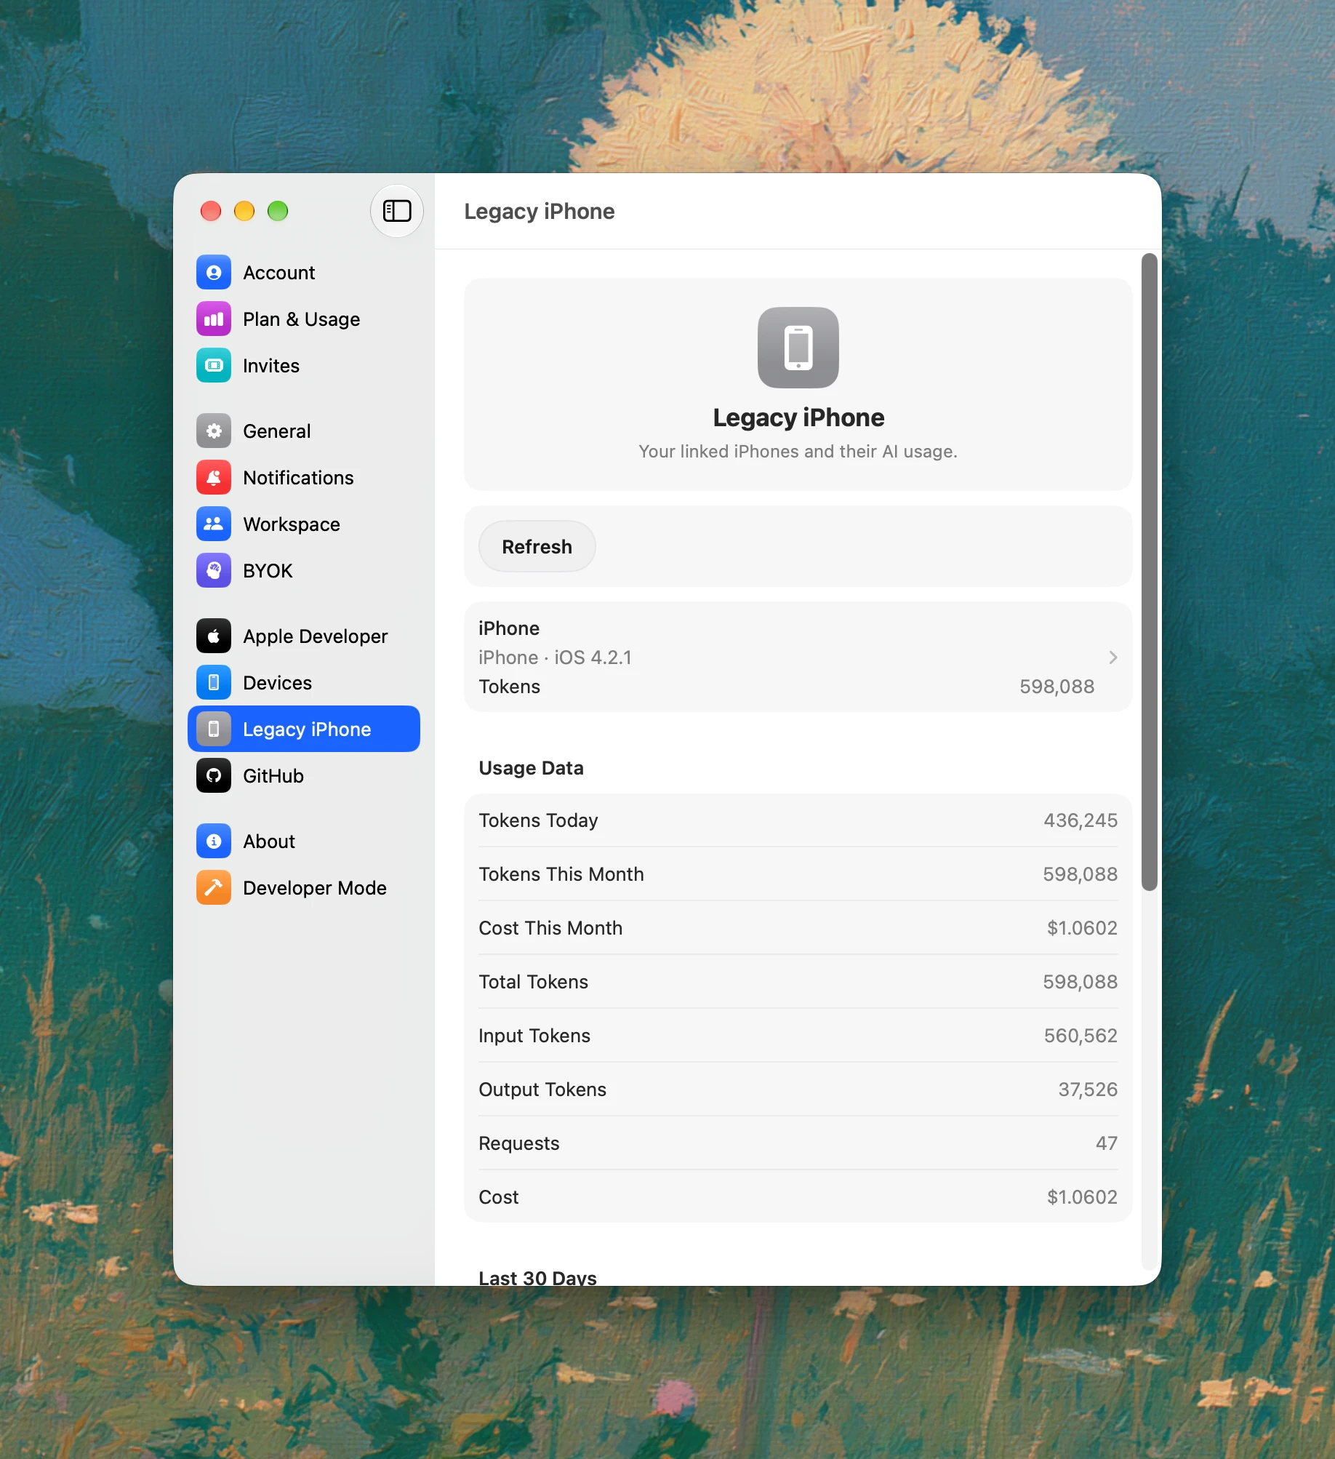
Task: Click the Developer Mode hammer icon
Action: (214, 888)
